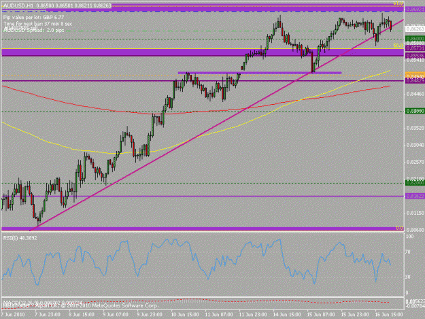
Task: Click the MACD indicator label
Action: [43, 302]
